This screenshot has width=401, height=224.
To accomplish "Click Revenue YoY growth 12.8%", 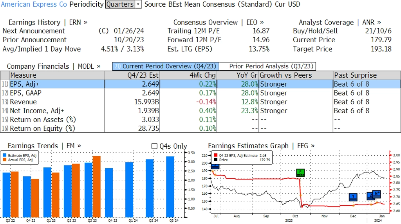I will tap(249, 102).
